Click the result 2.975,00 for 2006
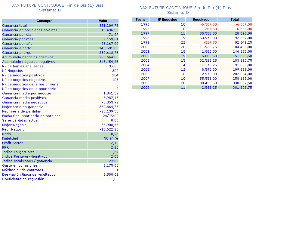Screen dimensions: 308x231 209,74
